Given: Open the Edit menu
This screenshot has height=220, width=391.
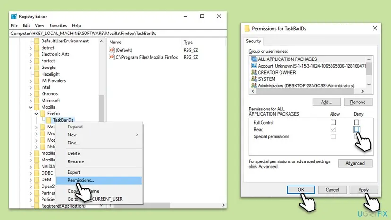Looking at the screenshot, I should [26, 25].
